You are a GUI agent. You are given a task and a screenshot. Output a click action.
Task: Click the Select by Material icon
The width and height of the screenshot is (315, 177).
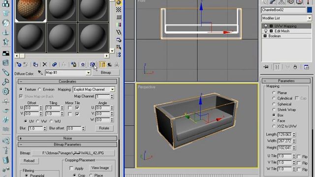(119, 47)
